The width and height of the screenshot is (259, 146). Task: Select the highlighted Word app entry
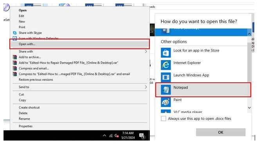point(201,32)
